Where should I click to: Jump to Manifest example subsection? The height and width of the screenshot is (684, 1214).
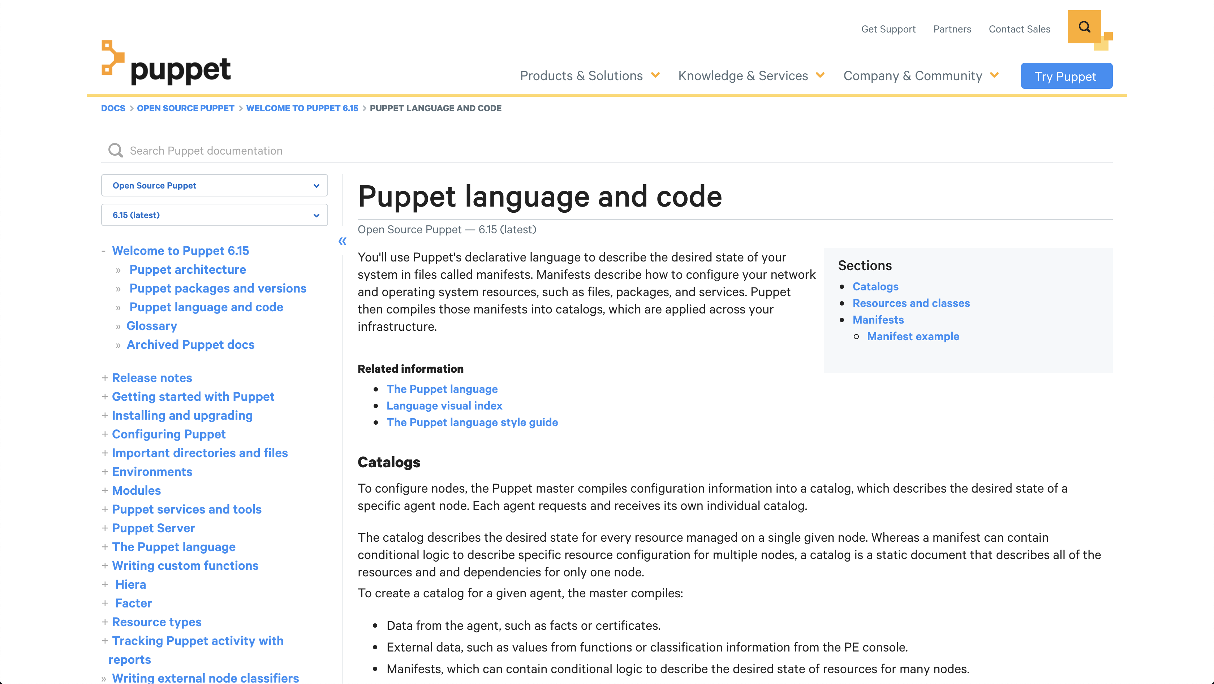(x=913, y=336)
